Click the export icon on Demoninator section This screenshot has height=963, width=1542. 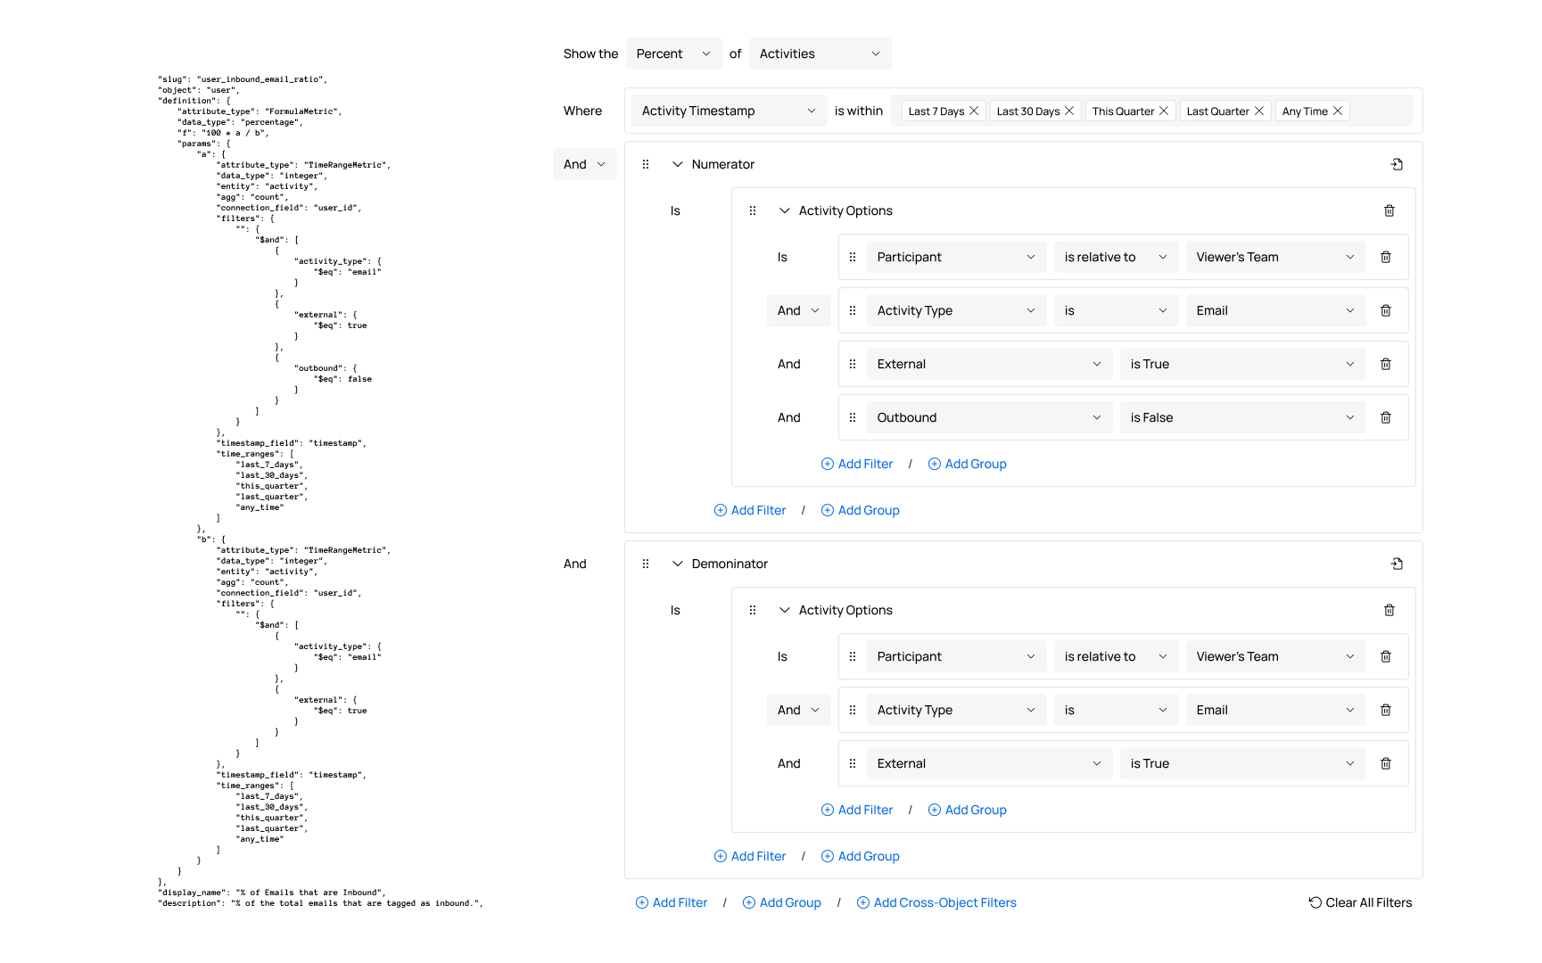pyautogui.click(x=1397, y=564)
